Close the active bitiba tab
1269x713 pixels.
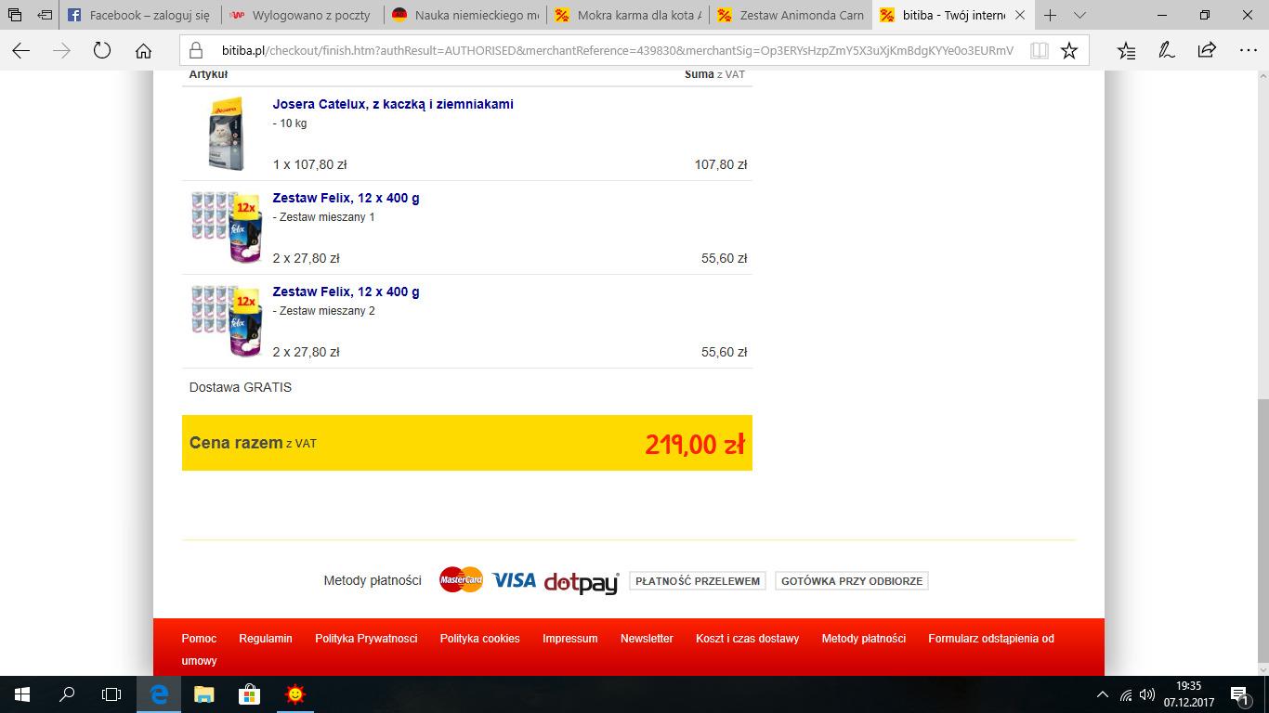pyautogui.click(x=1020, y=15)
